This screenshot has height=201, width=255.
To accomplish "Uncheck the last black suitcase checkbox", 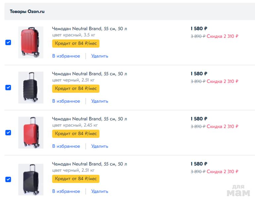I will coord(8,179).
